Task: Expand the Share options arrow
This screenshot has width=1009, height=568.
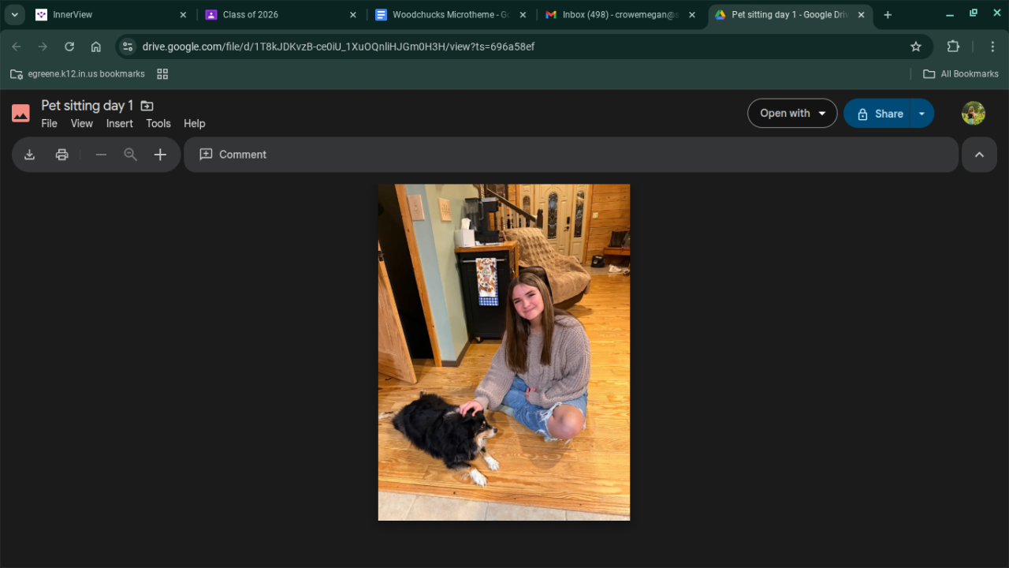Action: point(922,114)
